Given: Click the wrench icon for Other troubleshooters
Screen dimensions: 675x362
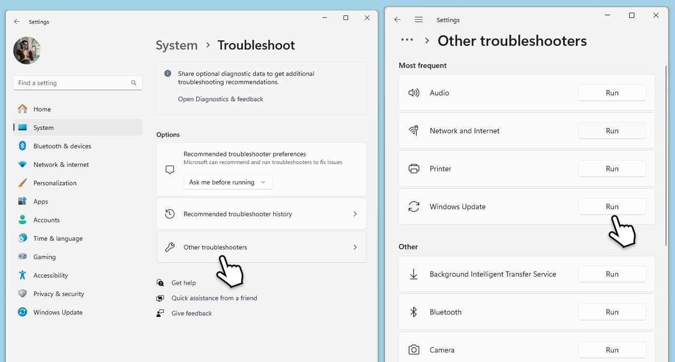Looking at the screenshot, I should coord(170,247).
